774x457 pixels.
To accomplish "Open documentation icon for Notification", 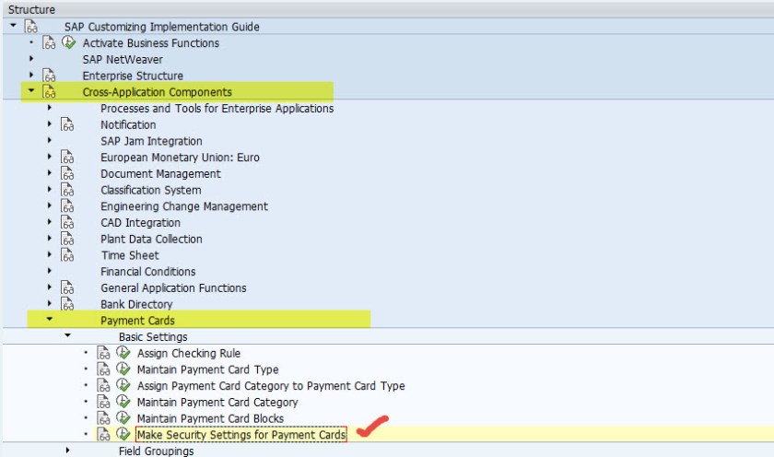I will (67, 124).
